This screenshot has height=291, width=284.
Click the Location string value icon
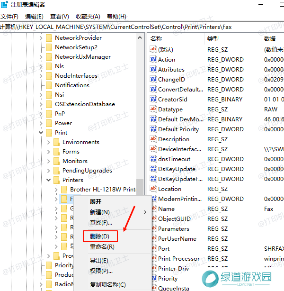153,189
